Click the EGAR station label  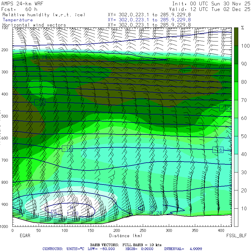click(x=25, y=236)
